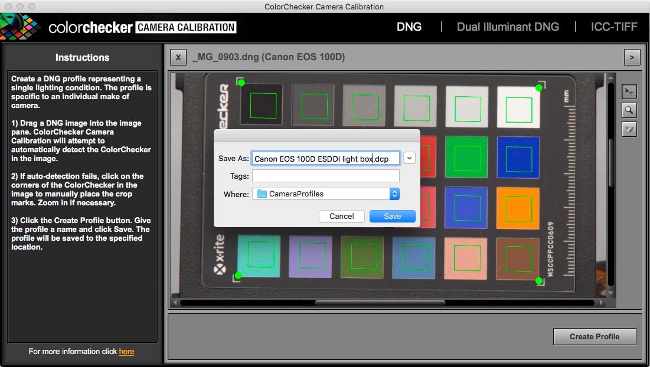Switch to the DNG tab
The width and height of the screenshot is (650, 367).
point(409,27)
